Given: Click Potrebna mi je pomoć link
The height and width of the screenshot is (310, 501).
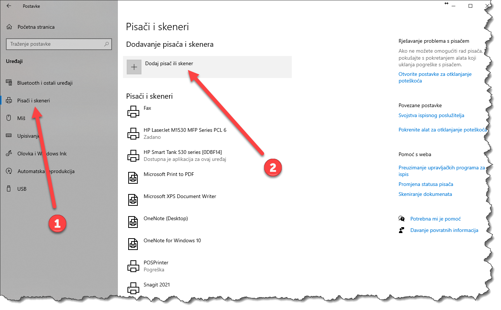Looking at the screenshot, I should [x=435, y=219].
